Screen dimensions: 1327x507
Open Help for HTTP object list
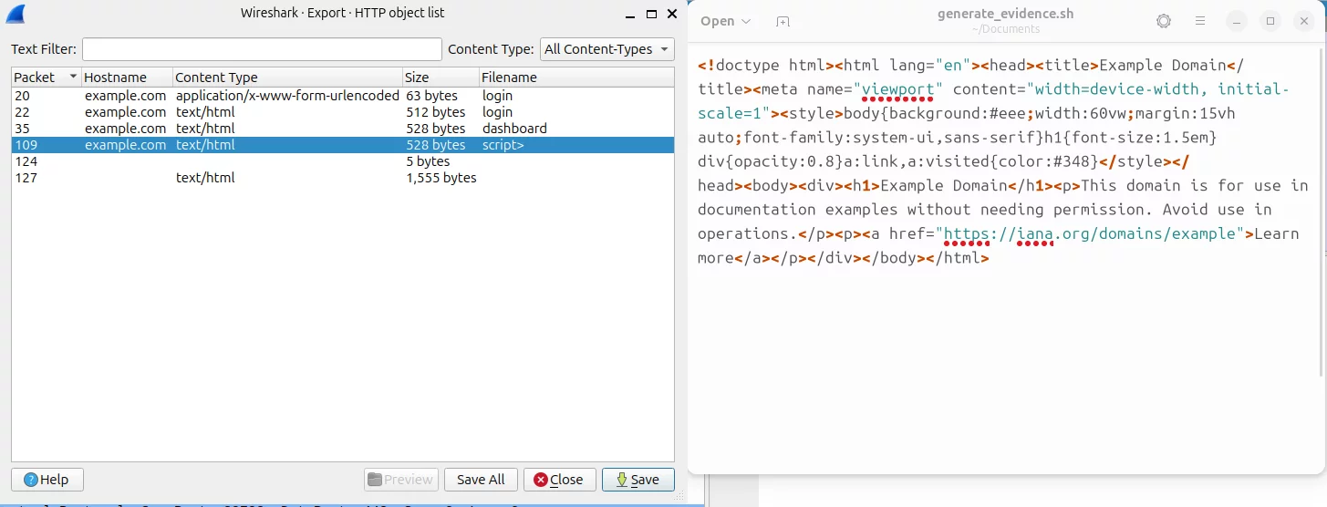(x=47, y=480)
